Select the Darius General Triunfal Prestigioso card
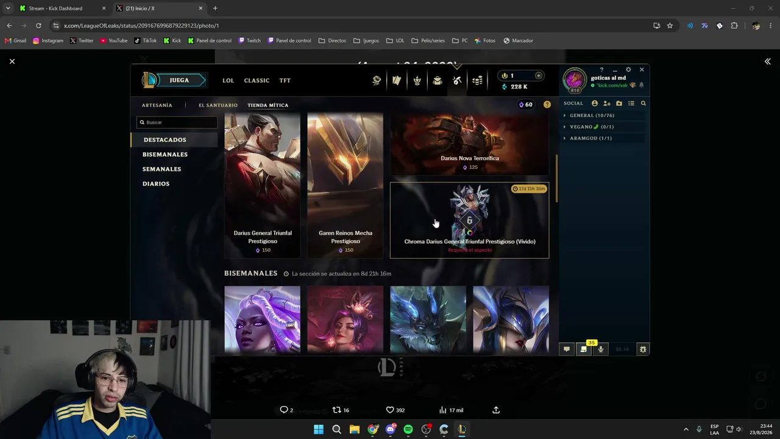 (262, 185)
